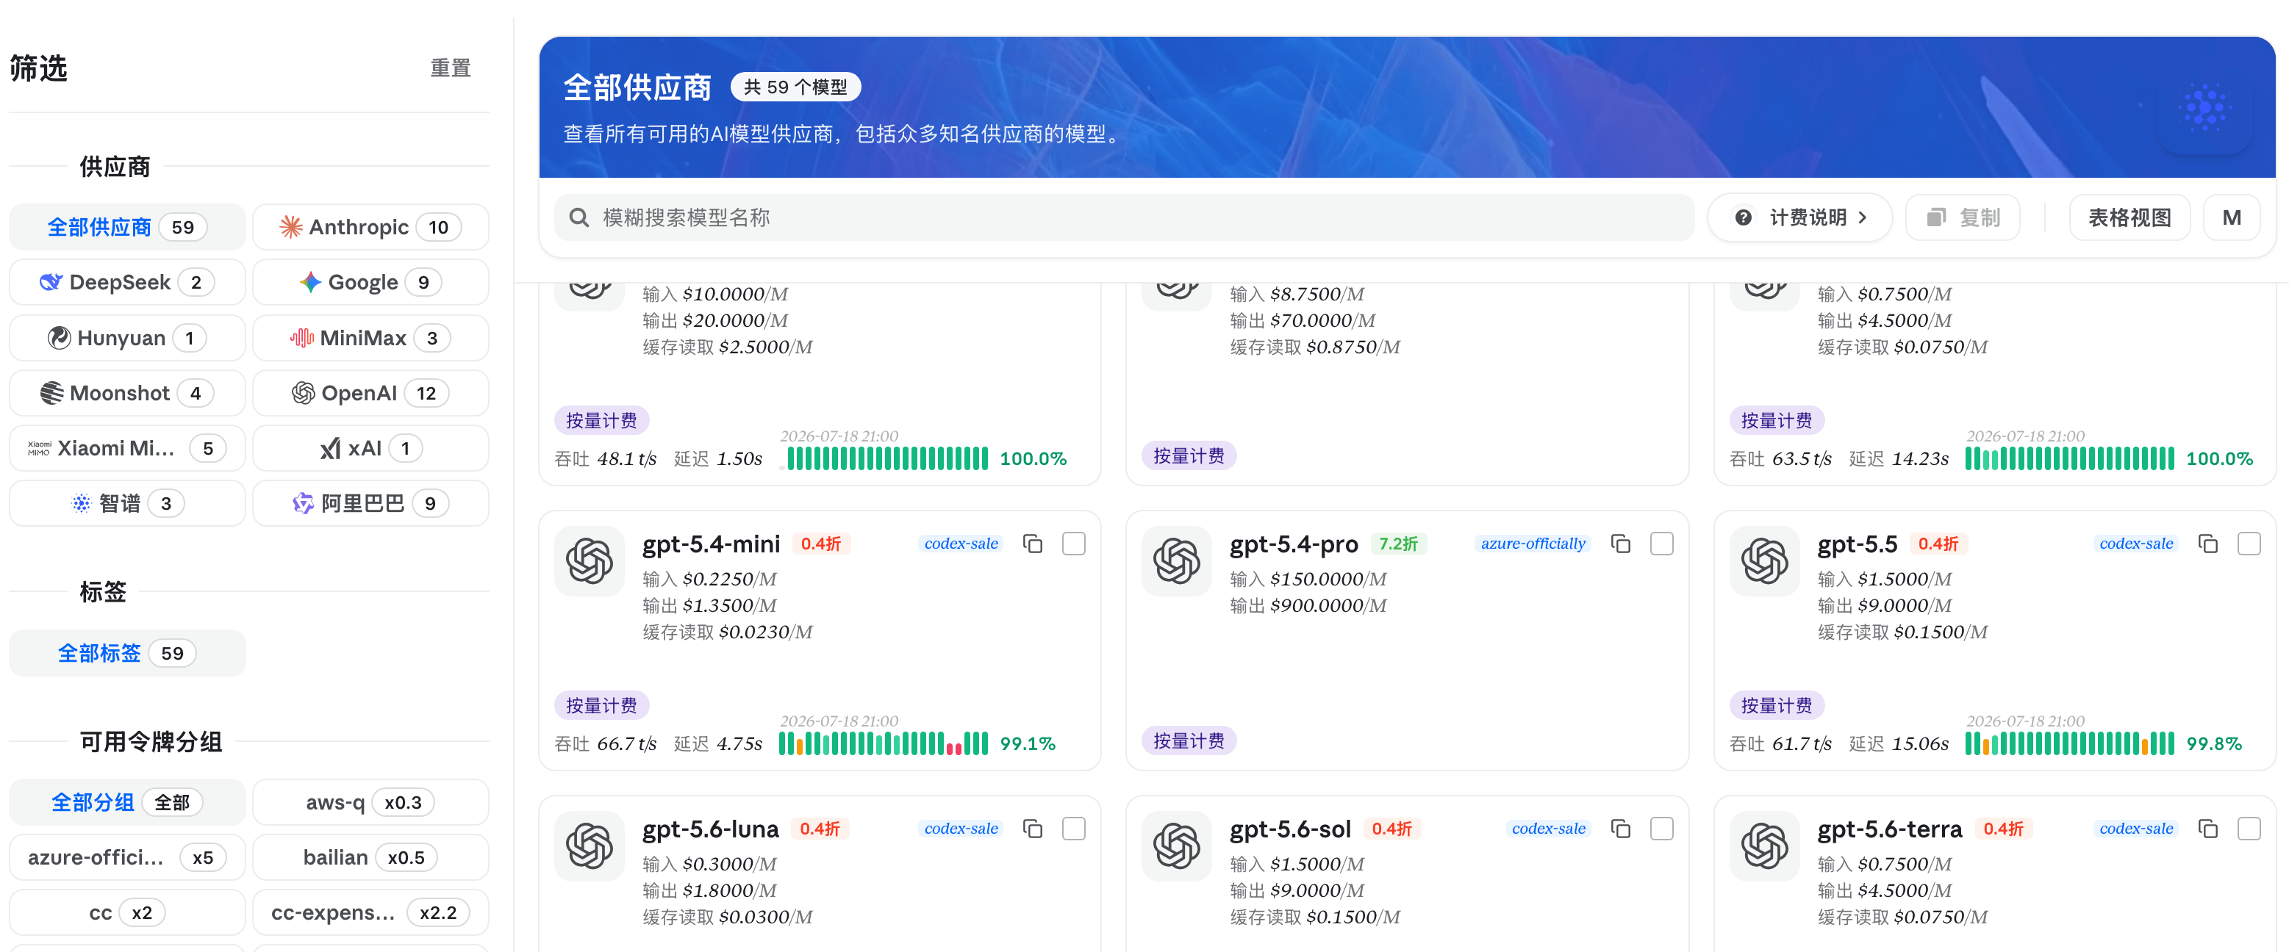Click the copy icon beside gpt-5.6-sol
Viewport: 2289px width, 952px height.
[x=1621, y=829]
